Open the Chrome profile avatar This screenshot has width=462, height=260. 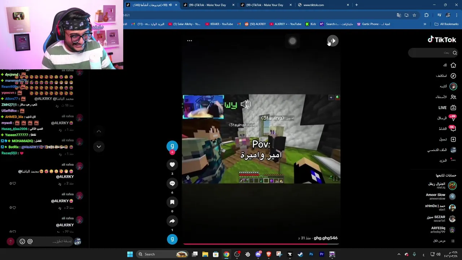tap(448, 15)
